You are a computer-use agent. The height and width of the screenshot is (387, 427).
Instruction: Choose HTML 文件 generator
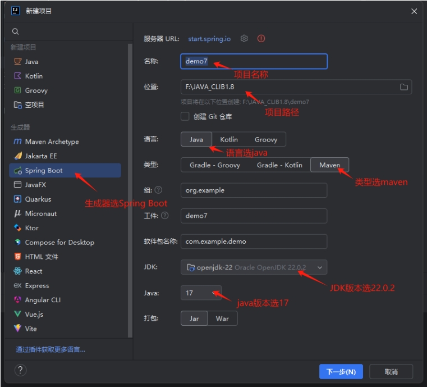pyautogui.click(x=65, y=257)
